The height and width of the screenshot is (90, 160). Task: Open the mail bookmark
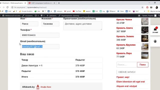pyautogui.click(x=8, y=11)
